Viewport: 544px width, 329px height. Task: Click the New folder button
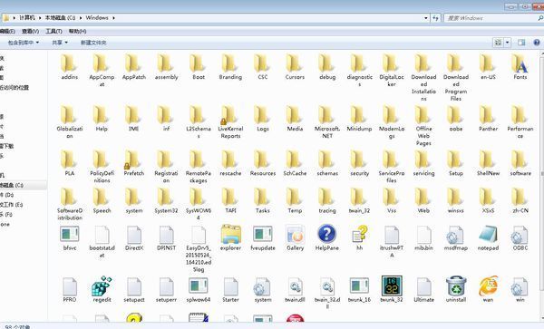tap(93, 43)
